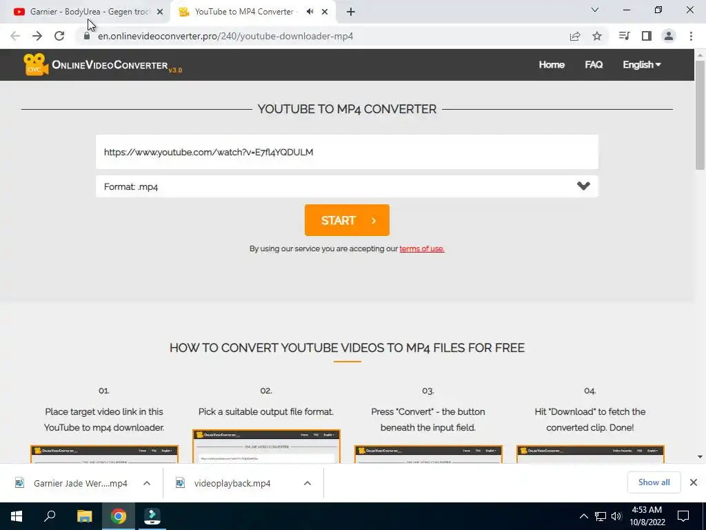Click the address bar URL
Viewport: 706px width, 530px height.
point(225,36)
